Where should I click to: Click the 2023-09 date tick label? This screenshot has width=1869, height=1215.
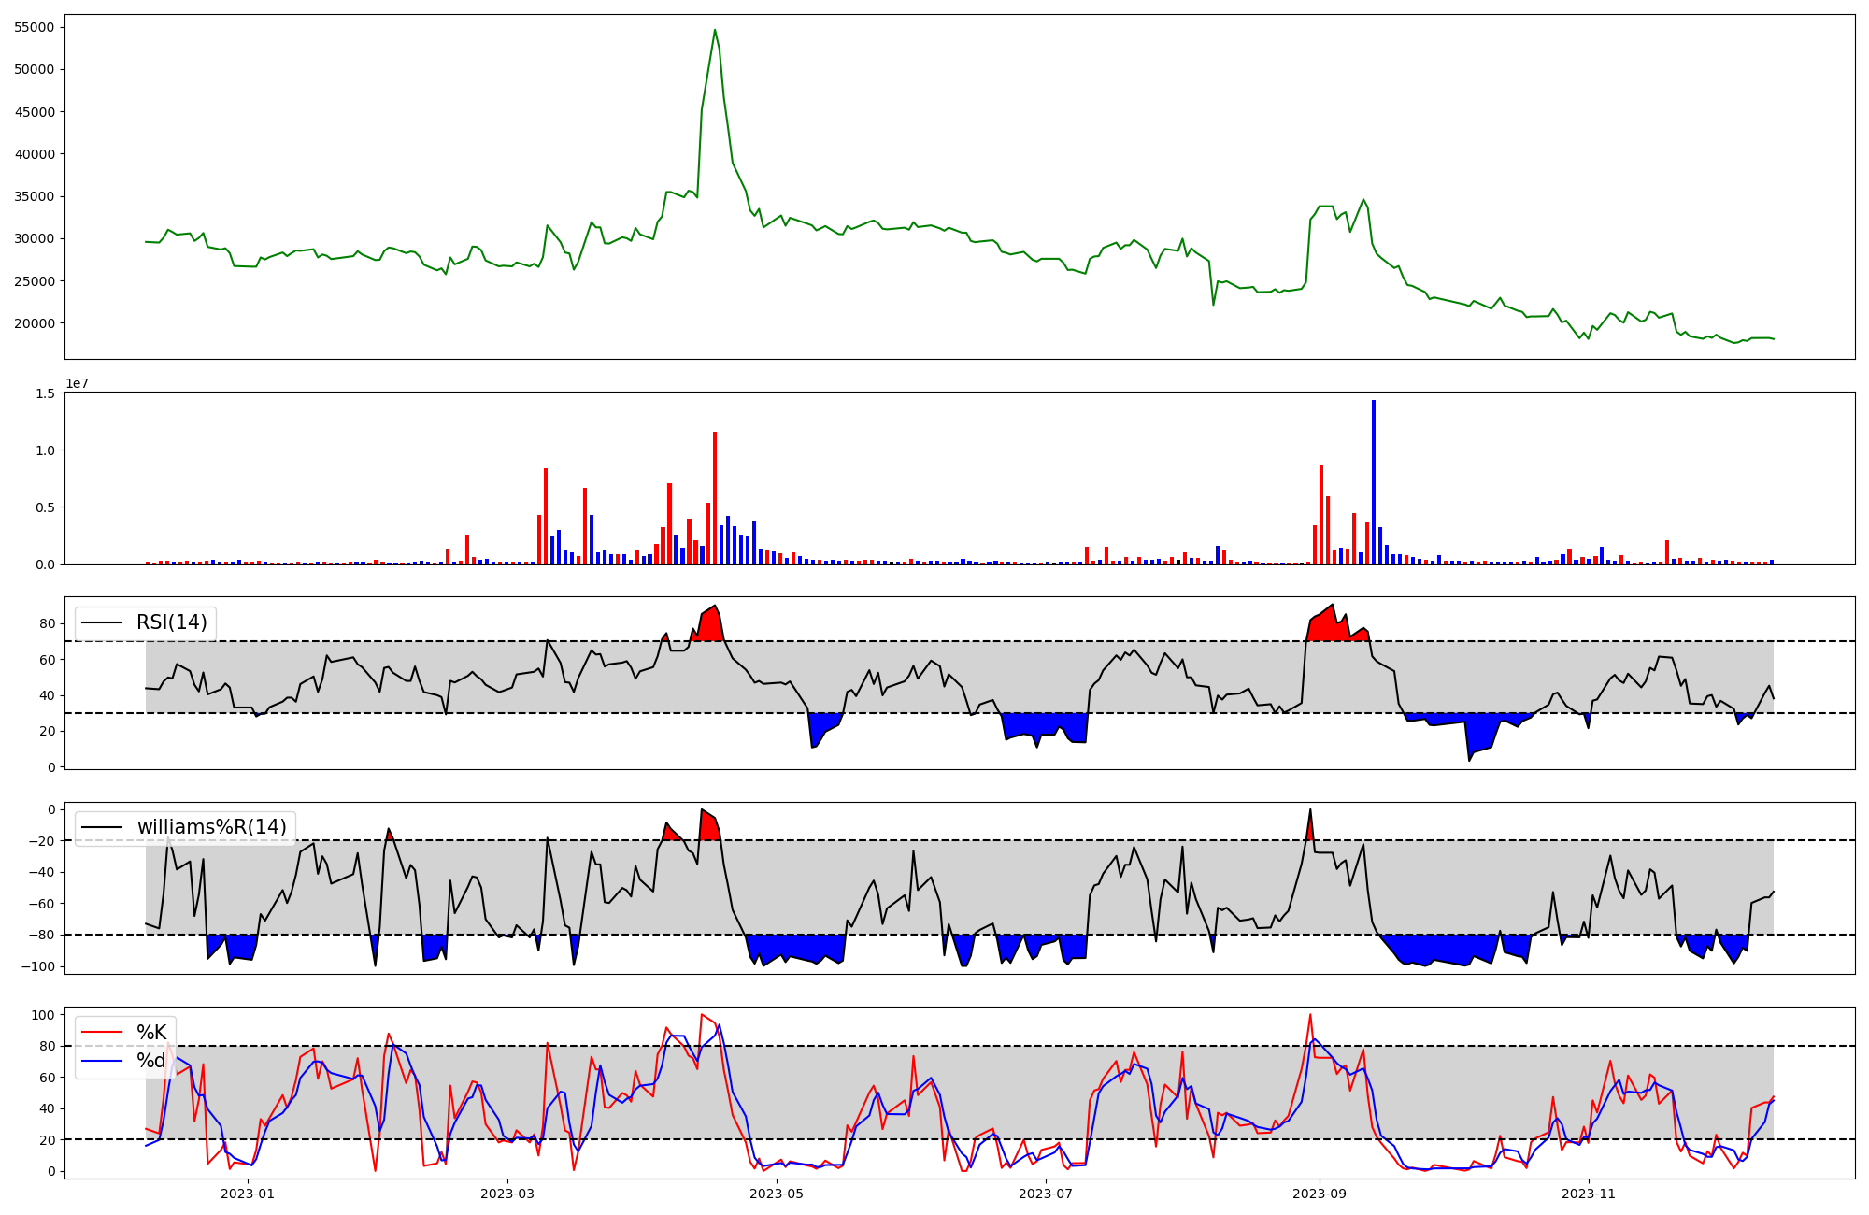click(1320, 1194)
